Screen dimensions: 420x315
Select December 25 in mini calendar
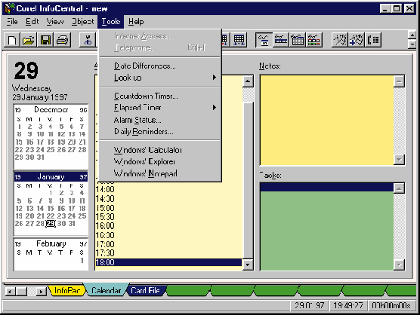click(x=51, y=150)
